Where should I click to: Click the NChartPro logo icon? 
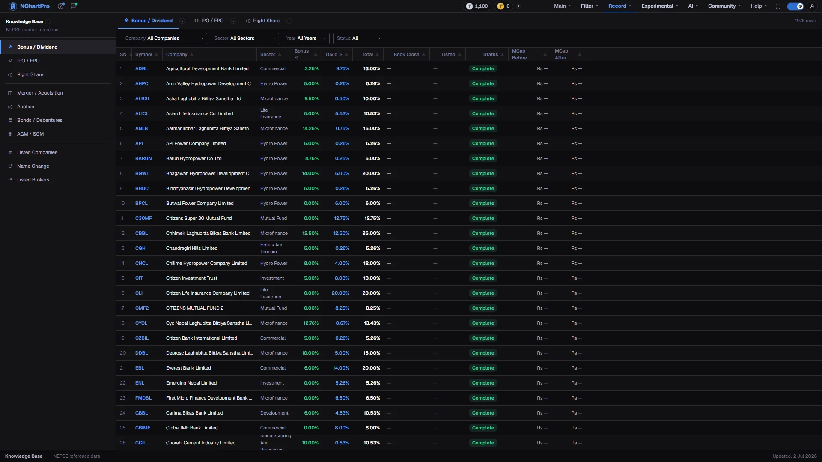pos(13,6)
